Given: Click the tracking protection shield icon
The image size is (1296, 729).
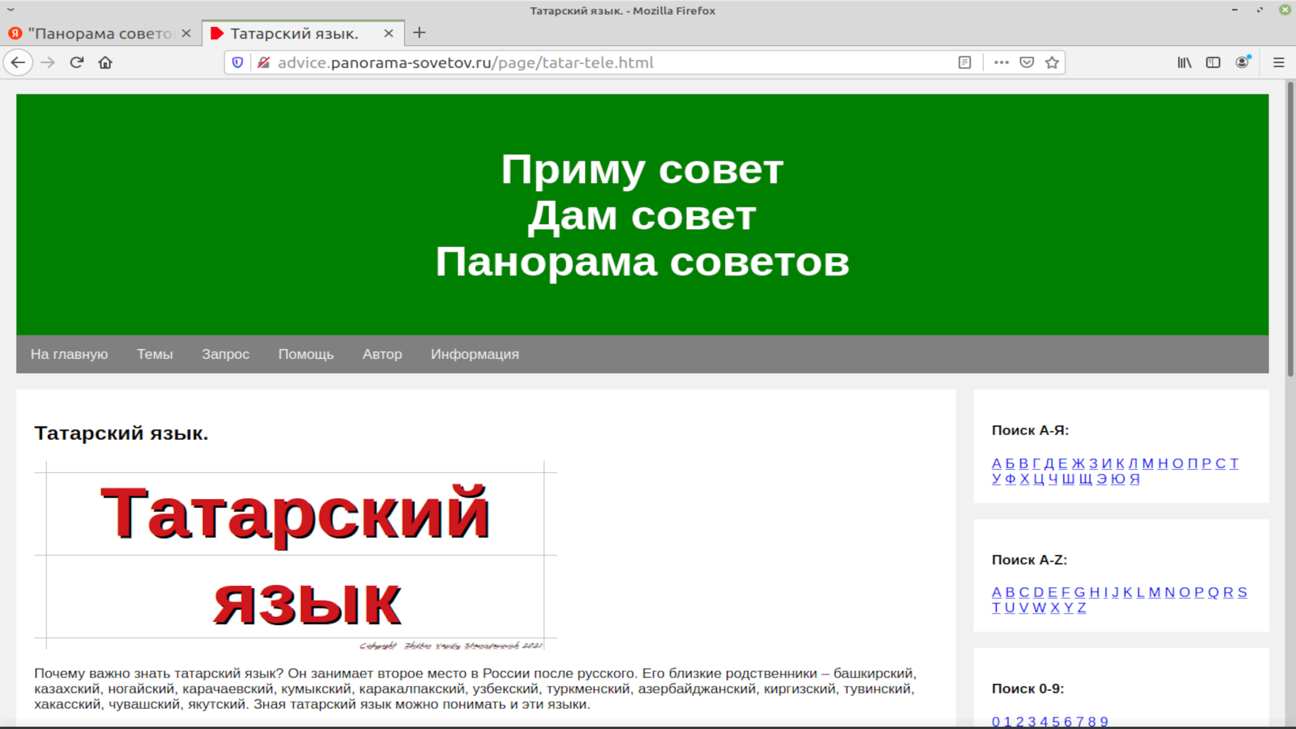Looking at the screenshot, I should click(238, 62).
